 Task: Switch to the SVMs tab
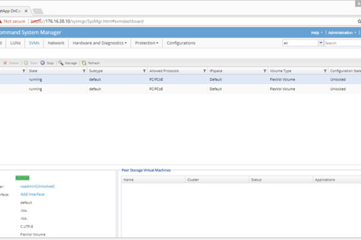[x=34, y=43]
